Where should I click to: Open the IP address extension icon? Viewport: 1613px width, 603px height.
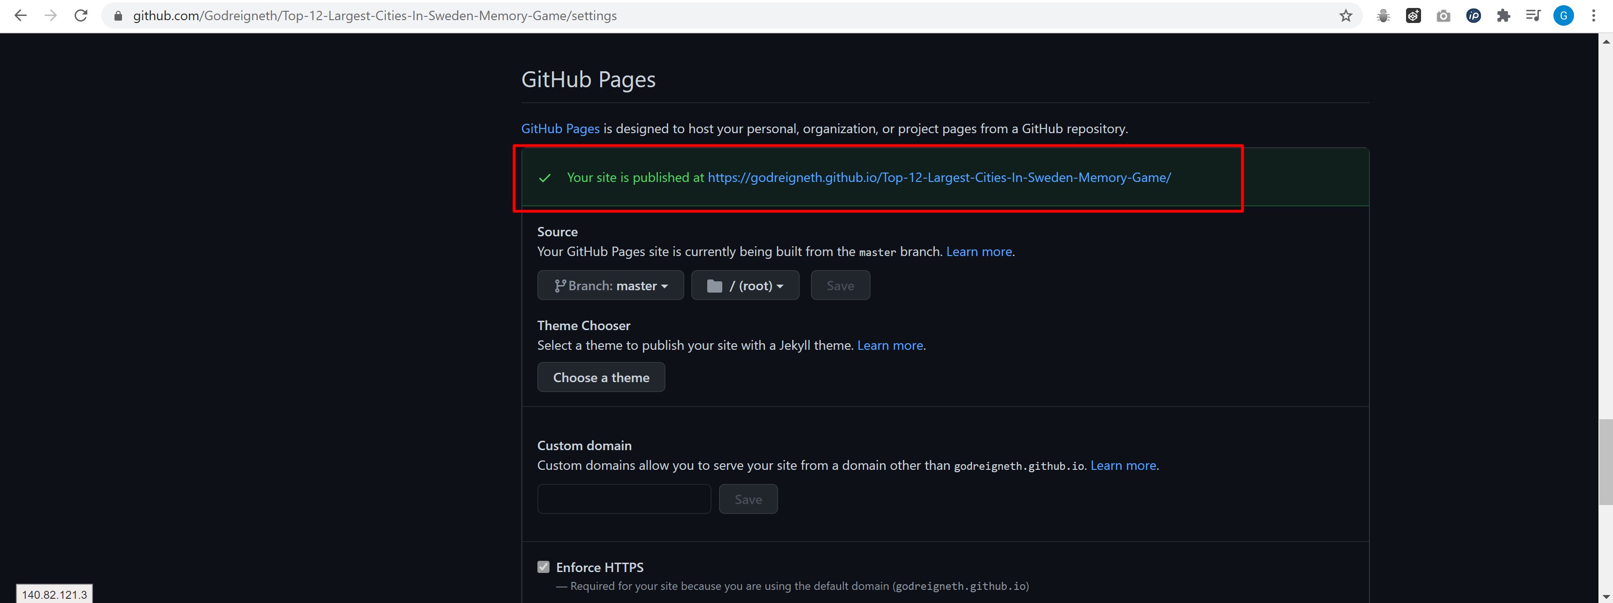[x=1473, y=15]
